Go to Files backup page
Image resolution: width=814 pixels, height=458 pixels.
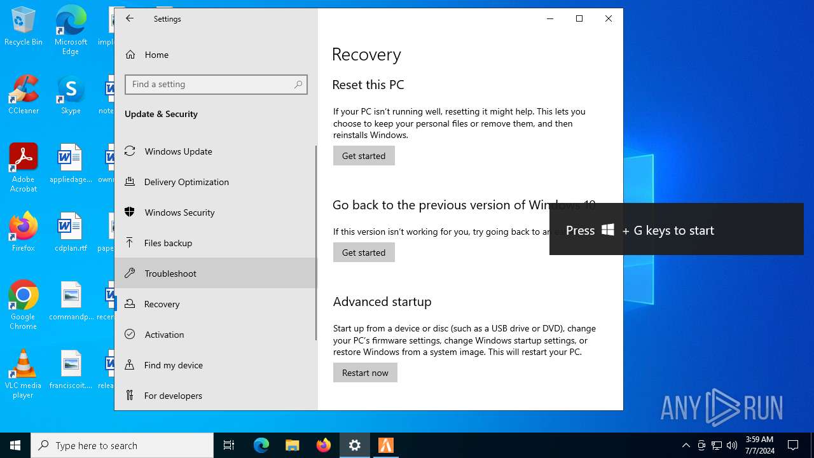tap(215, 242)
